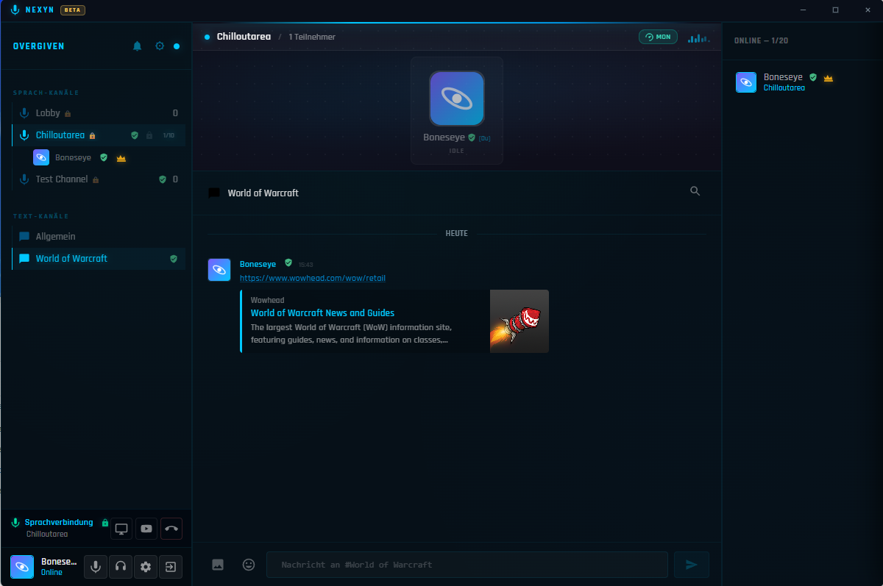This screenshot has height=586, width=883.
Task: Disconnect voice with the hang-up icon
Action: pos(171,529)
